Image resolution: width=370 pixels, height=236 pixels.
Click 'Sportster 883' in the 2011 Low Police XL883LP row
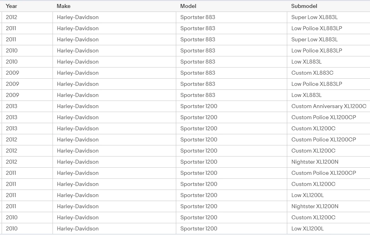198,28
